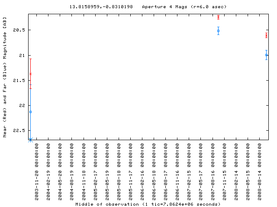Click the 2005-08-18 date tick label
The height and width of the screenshot is (207, 277).
119,172
